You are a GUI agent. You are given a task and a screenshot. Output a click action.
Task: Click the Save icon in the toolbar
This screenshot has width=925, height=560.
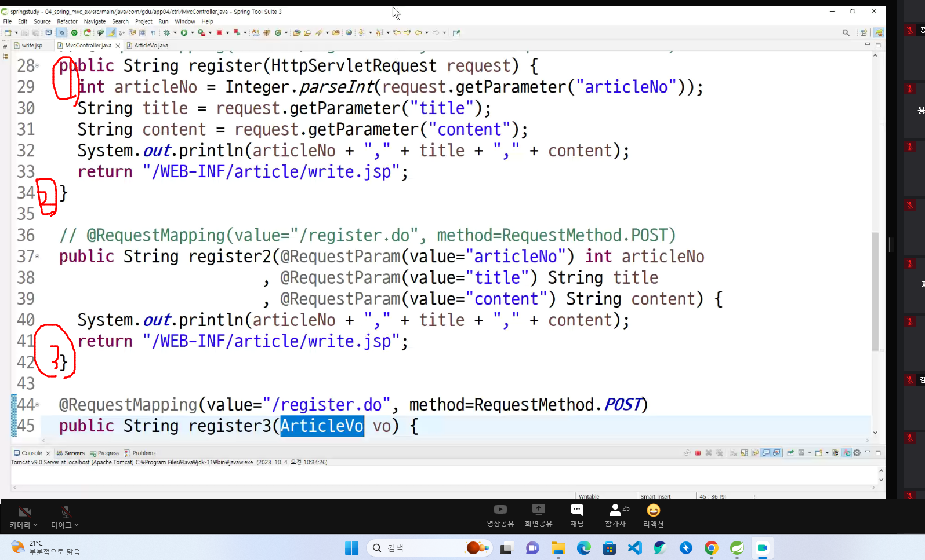[x=25, y=33]
